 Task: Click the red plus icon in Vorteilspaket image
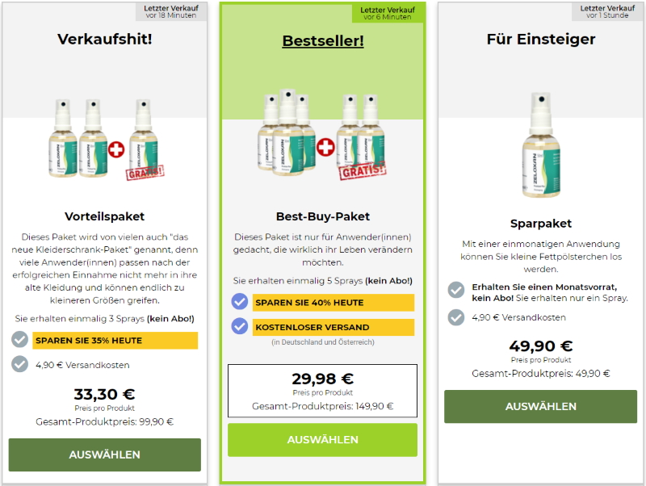tap(116, 149)
